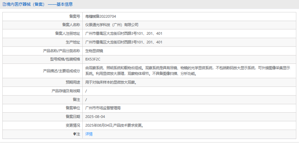
Task: Select authority 广州市市场监督管理局
Action: 103,108
